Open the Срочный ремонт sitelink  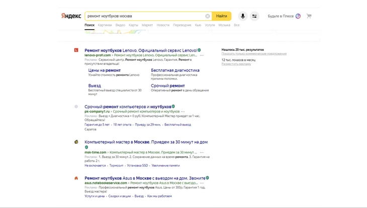pos(168,85)
